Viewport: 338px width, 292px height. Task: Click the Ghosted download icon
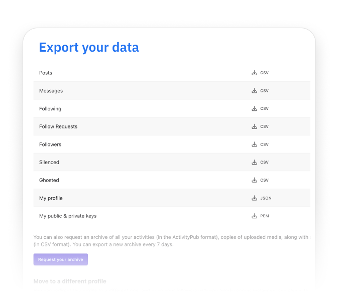(254, 180)
